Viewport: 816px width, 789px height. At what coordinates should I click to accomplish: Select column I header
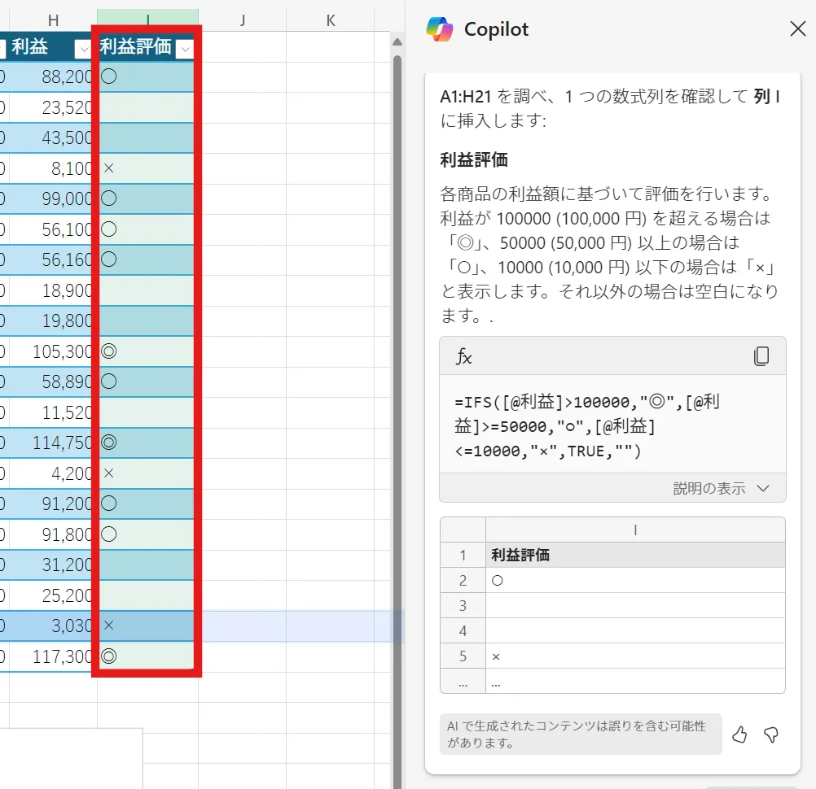(x=147, y=20)
